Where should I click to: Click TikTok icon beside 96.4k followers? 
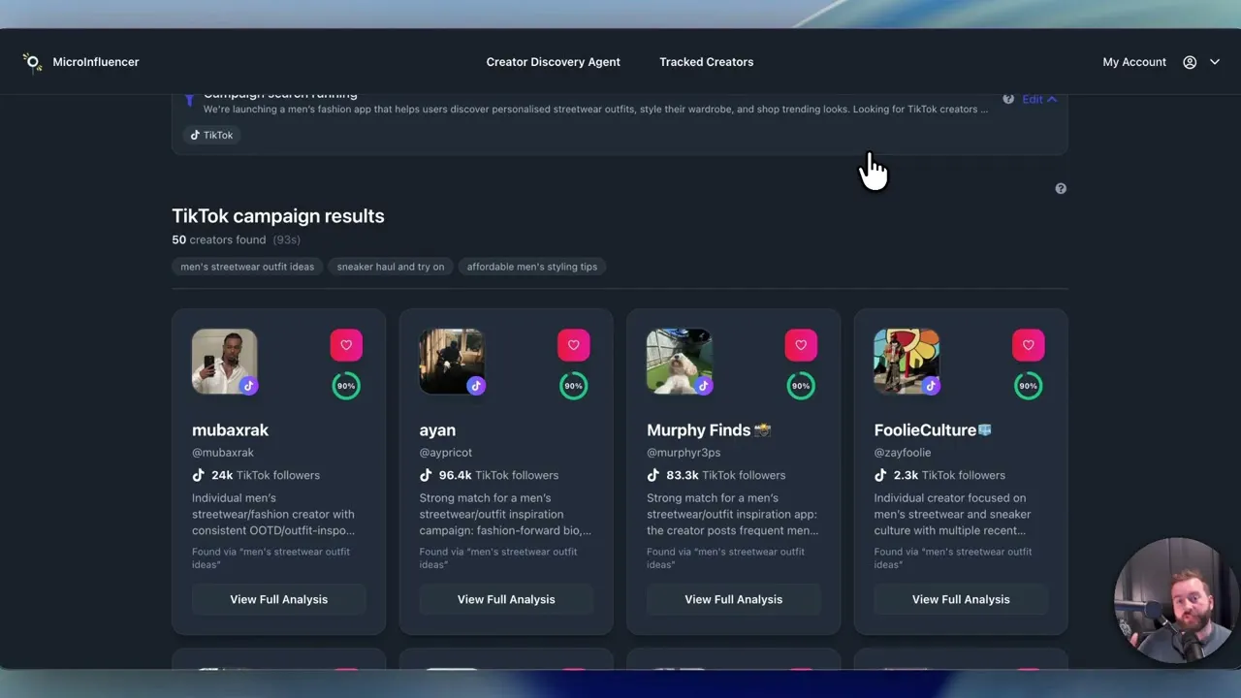tap(426, 475)
